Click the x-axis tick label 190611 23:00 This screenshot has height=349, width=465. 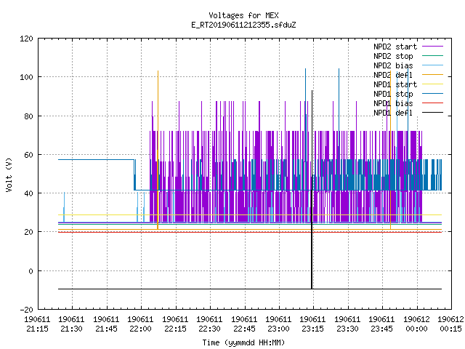point(278,324)
